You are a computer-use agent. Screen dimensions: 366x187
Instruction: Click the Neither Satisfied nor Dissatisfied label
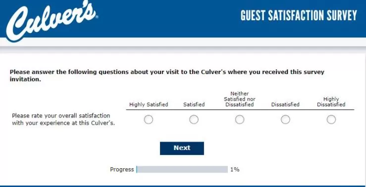click(x=240, y=99)
